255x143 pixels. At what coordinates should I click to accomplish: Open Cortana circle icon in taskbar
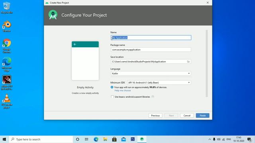click(78, 139)
